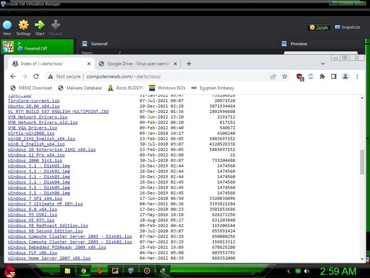Viewport: 370px width, 278px height.
Task: Click the network monitor tray icon
Action: 298,271
